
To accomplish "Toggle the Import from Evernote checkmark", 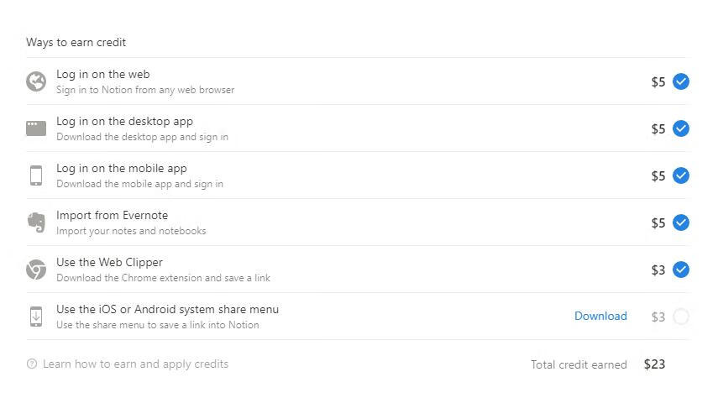I will tap(681, 223).
